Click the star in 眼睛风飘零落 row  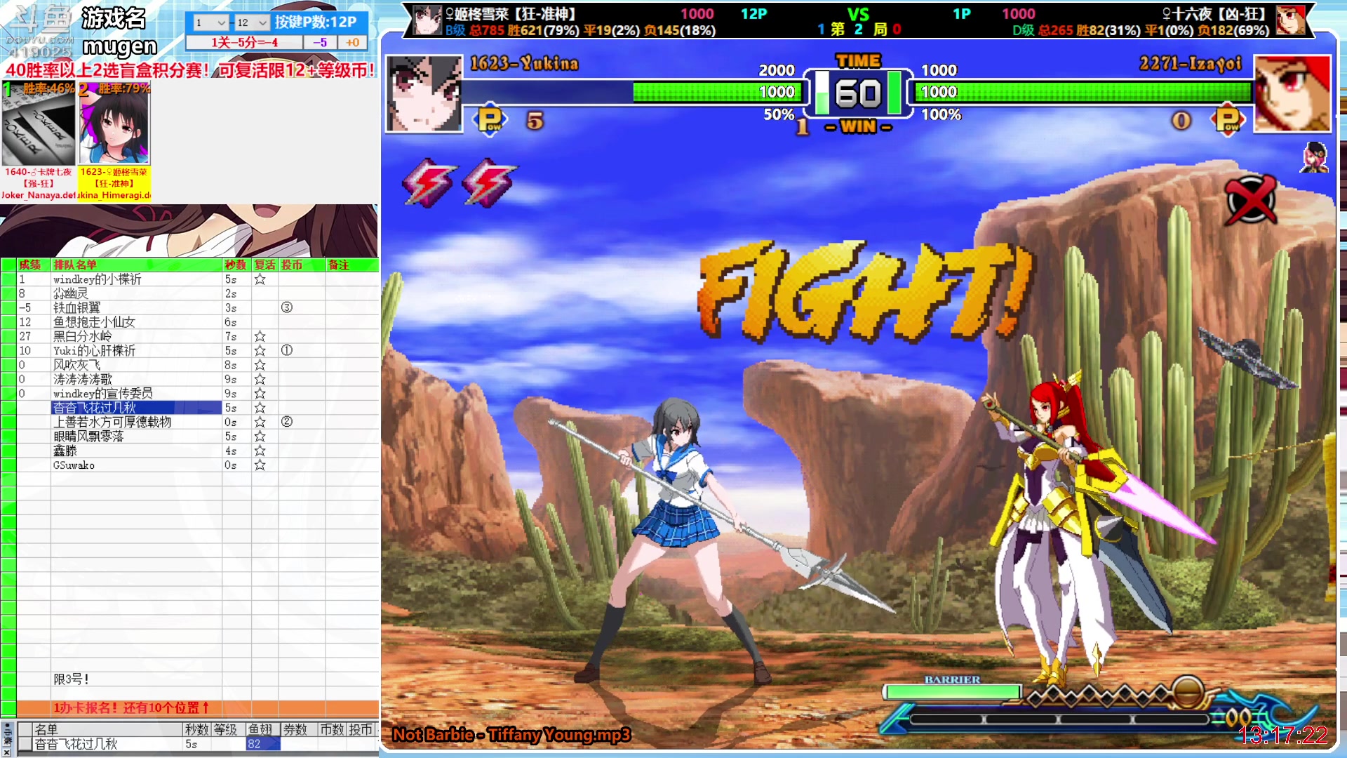(260, 437)
